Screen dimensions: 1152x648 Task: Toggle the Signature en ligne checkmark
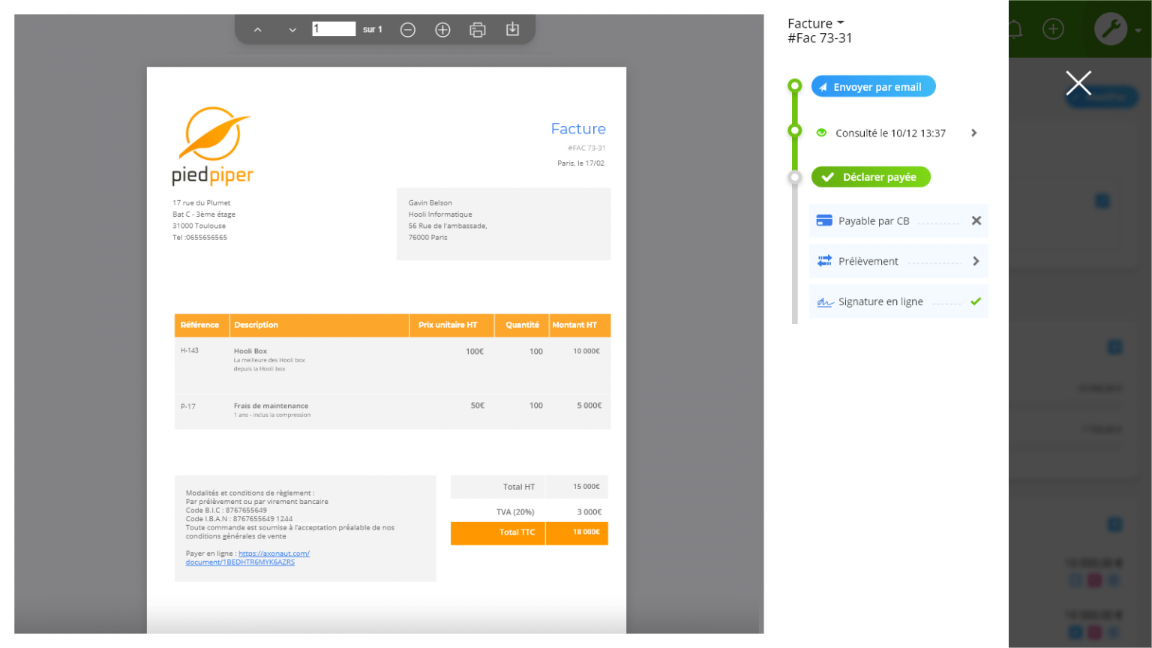[x=976, y=301]
